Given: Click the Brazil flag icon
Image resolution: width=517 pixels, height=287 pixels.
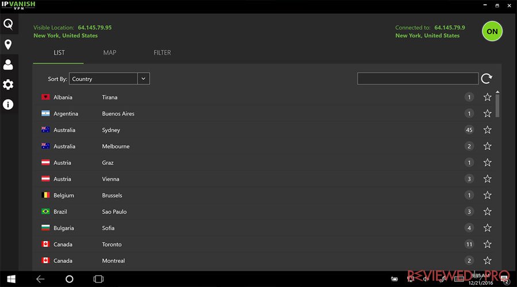Looking at the screenshot, I should coord(45,211).
